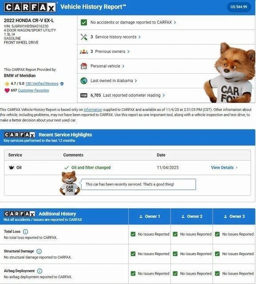Screen dimensions: 256x284
Task: Click the CARFAX logo in the header
Action: click(30, 8)
